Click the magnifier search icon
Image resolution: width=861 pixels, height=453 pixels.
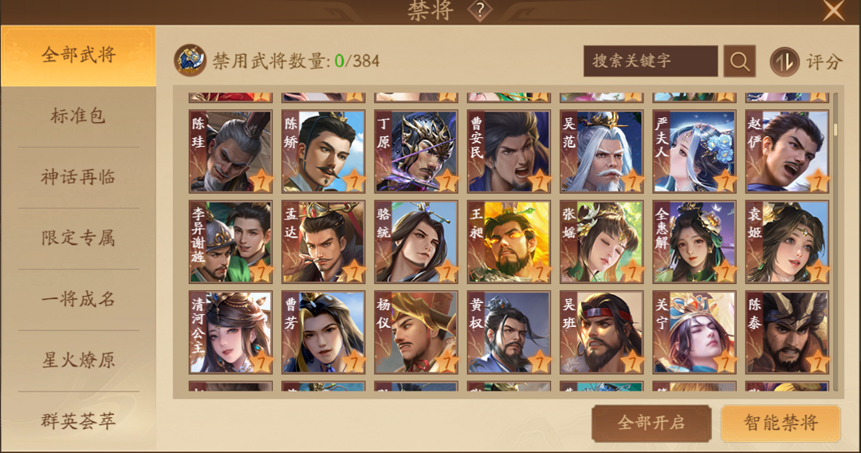739,61
